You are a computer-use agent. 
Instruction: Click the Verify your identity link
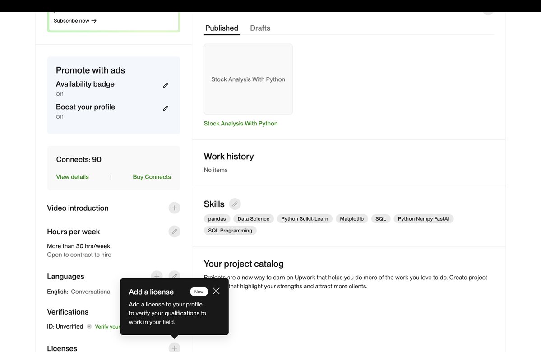pyautogui.click(x=107, y=326)
